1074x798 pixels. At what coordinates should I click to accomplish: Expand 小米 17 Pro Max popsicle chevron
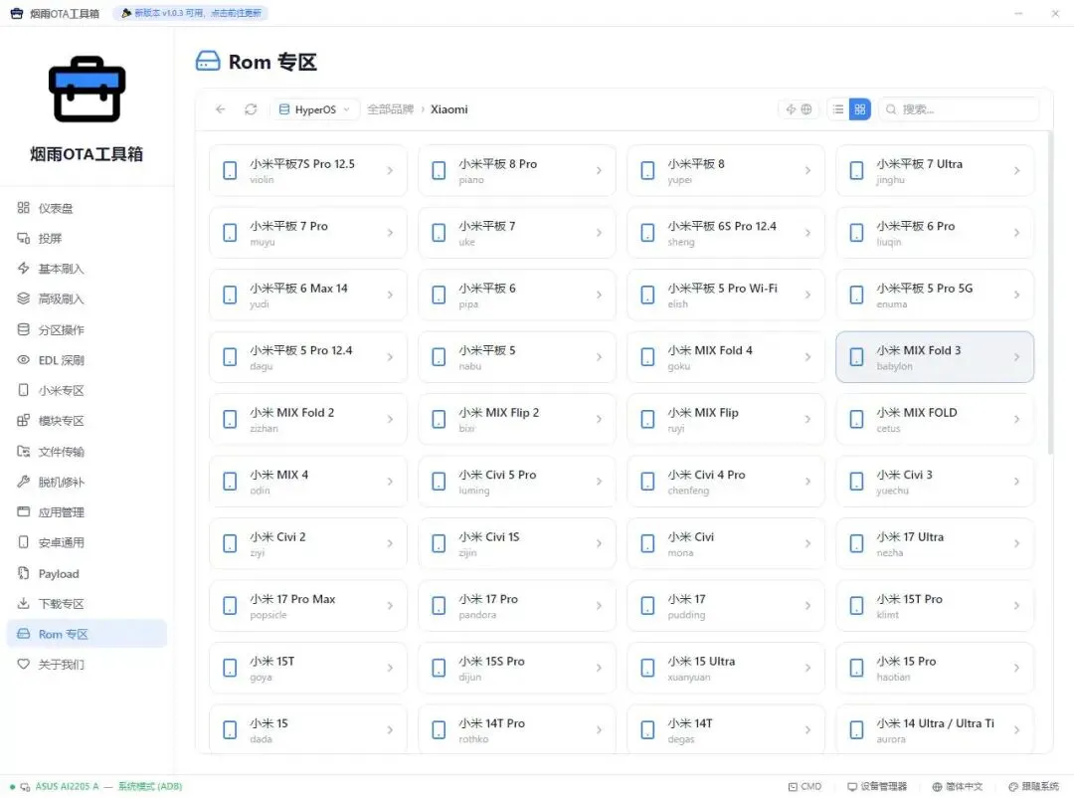click(x=390, y=605)
